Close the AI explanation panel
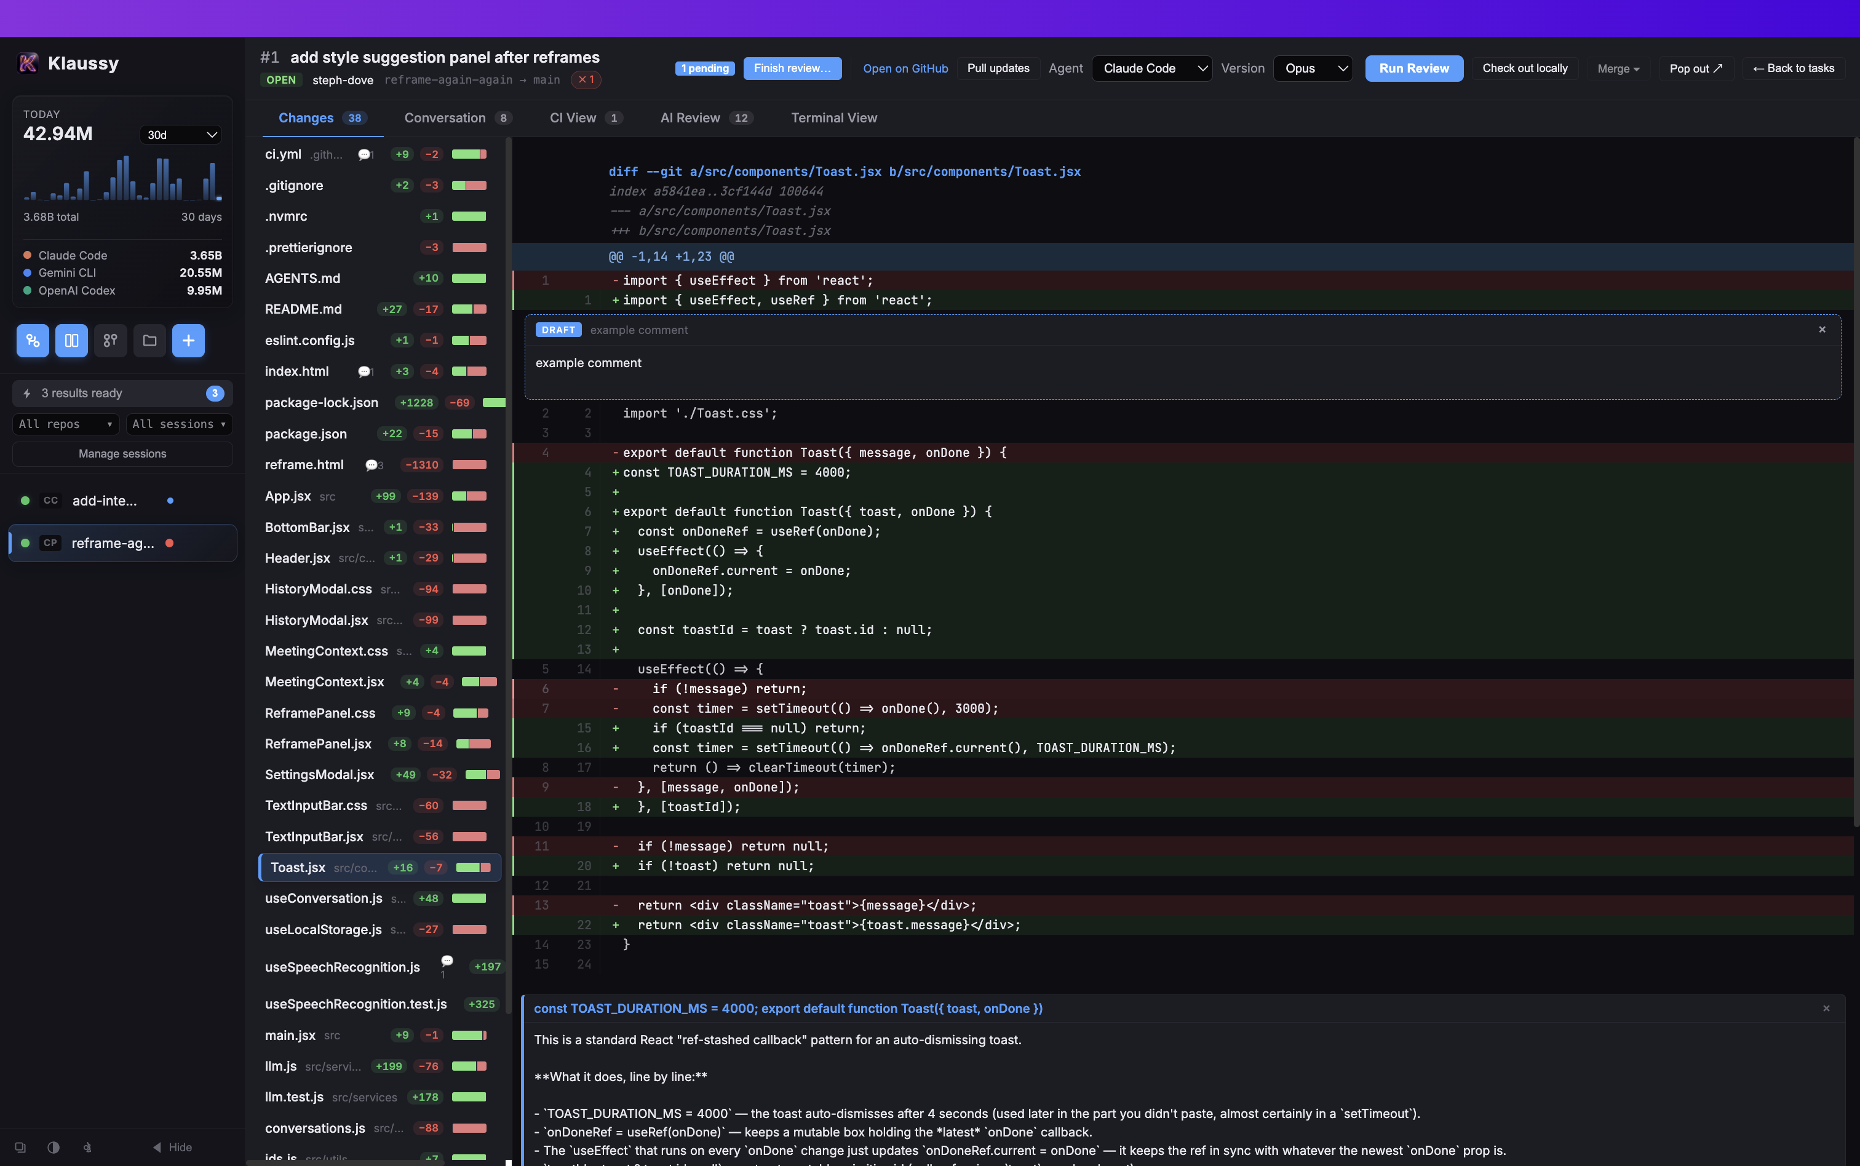This screenshot has height=1166, width=1860. coord(1826,1008)
